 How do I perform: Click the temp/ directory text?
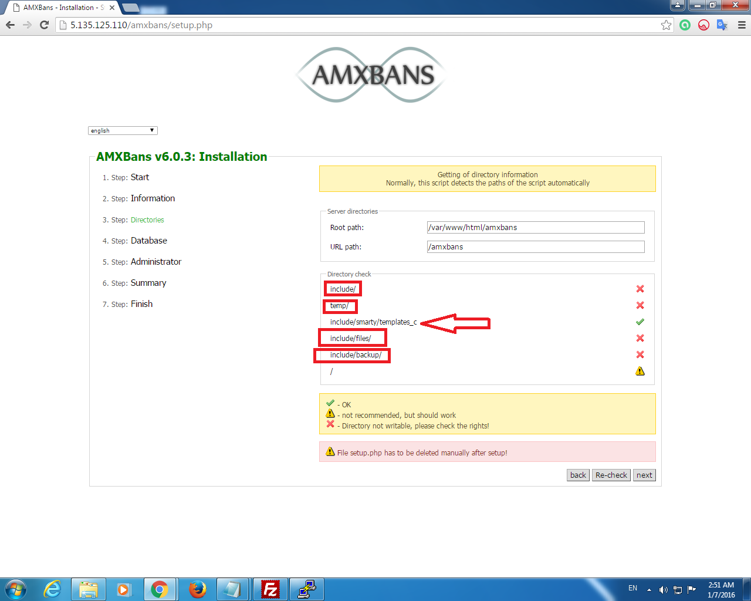(339, 306)
